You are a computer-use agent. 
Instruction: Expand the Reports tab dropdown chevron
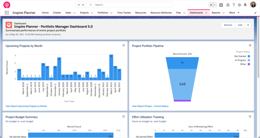pyautogui.click(x=223, y=13)
